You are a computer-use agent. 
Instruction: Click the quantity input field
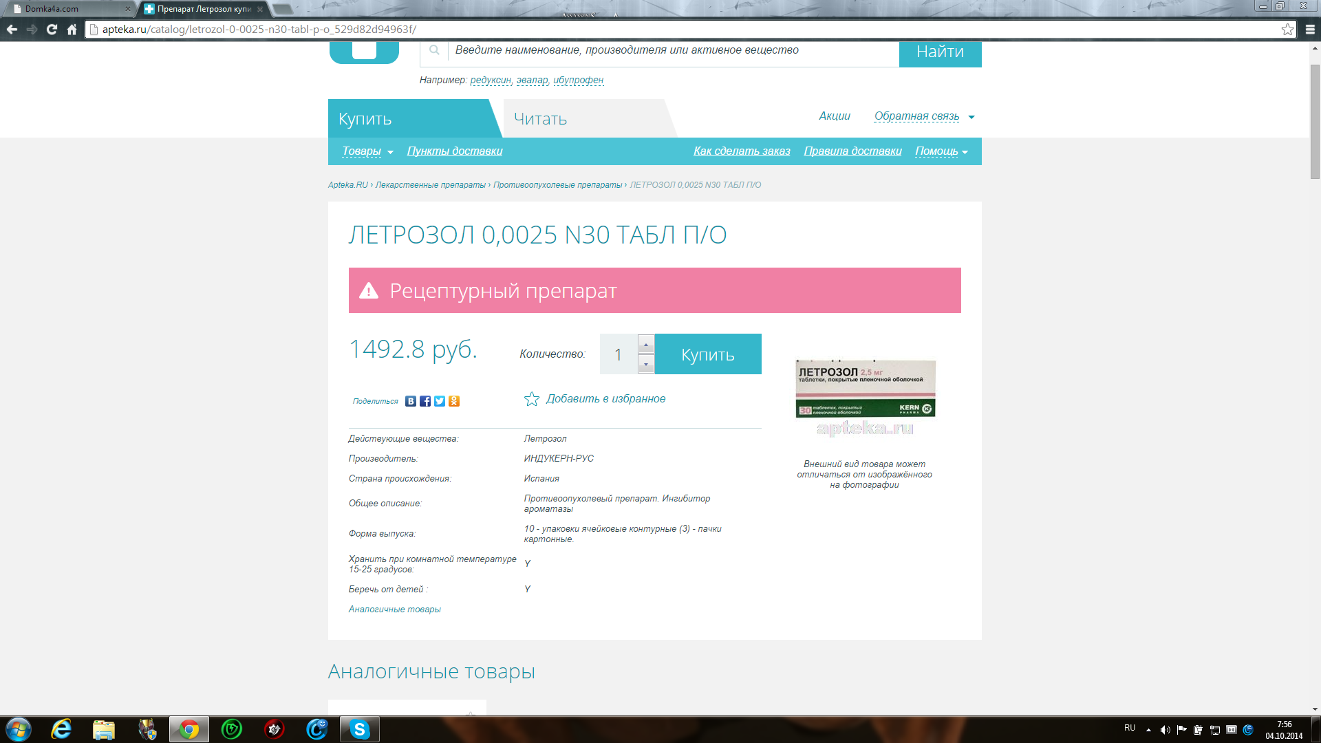(x=619, y=354)
